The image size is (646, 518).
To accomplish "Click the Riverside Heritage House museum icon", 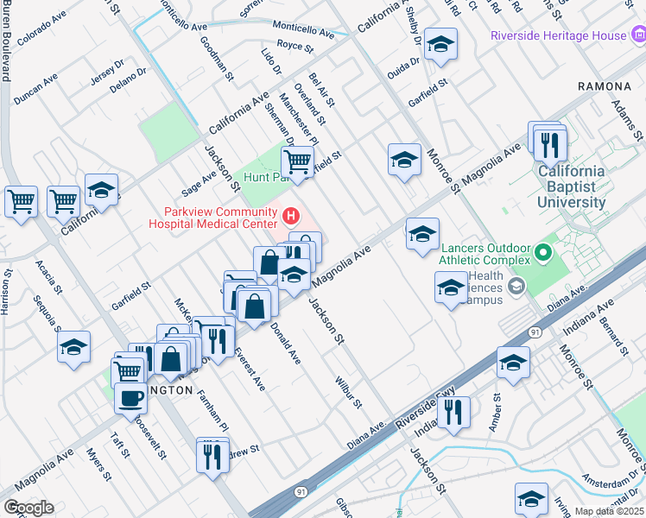I will coord(638,35).
